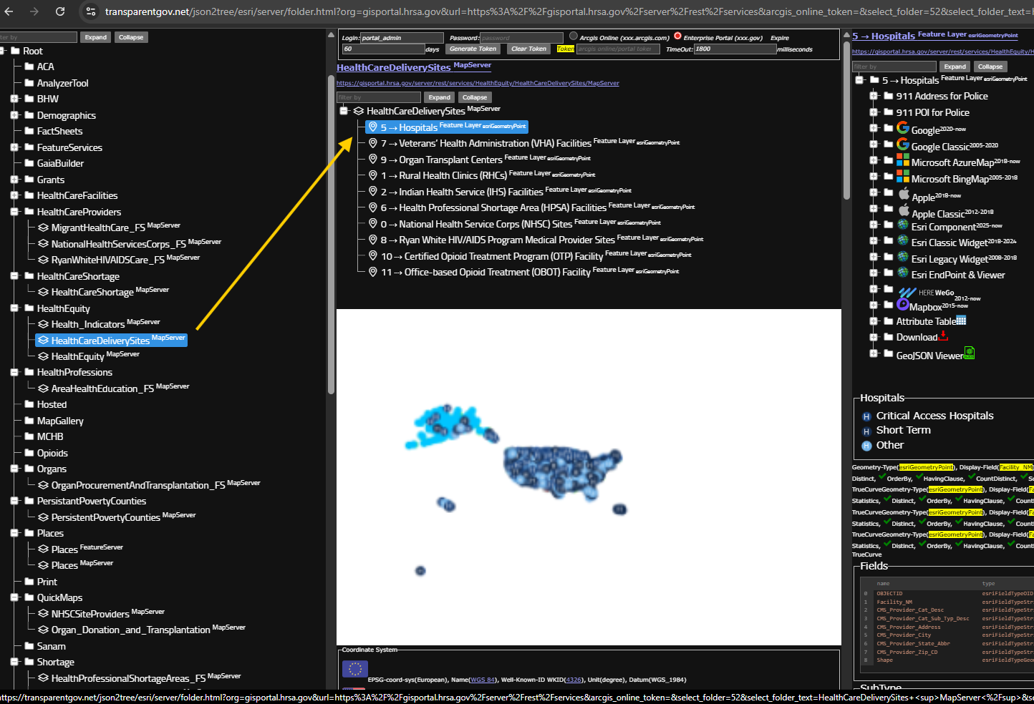1034x704 pixels.
Task: Select the Enterprise Portal radio button
Action: point(677,36)
